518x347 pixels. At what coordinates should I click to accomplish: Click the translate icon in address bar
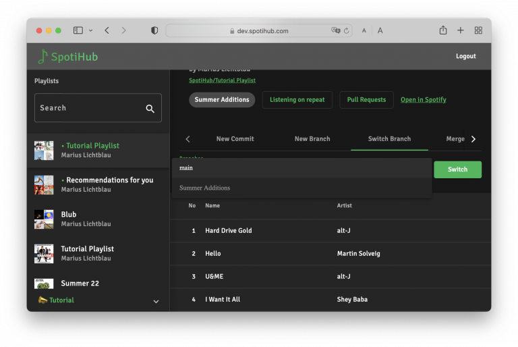[335, 30]
